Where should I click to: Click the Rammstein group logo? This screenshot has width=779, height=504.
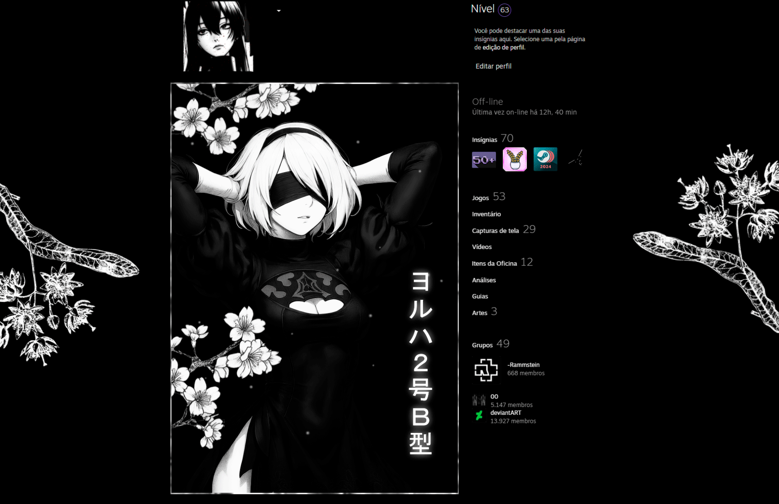pos(486,370)
